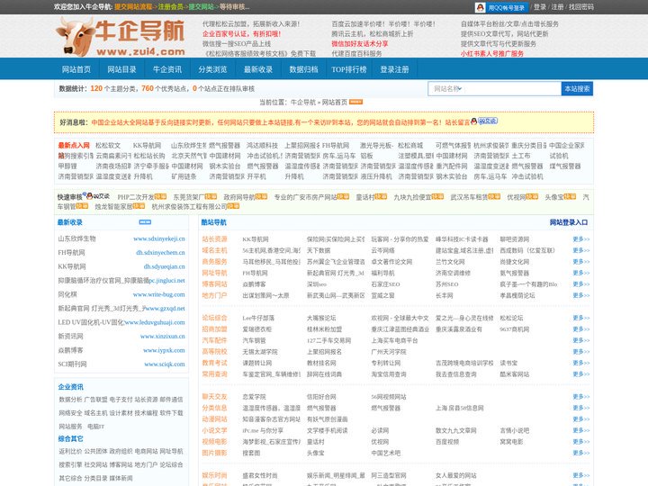Open 数据归档 in the navigation bar
The height and width of the screenshot is (486, 648).
click(x=304, y=69)
